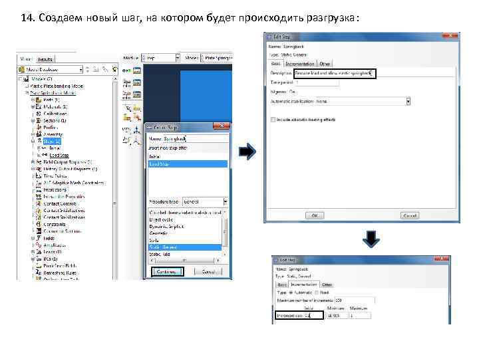Viewport: 479px width, 359px height.
Task: Click the Time Points icon in model tree
Action: point(39,176)
